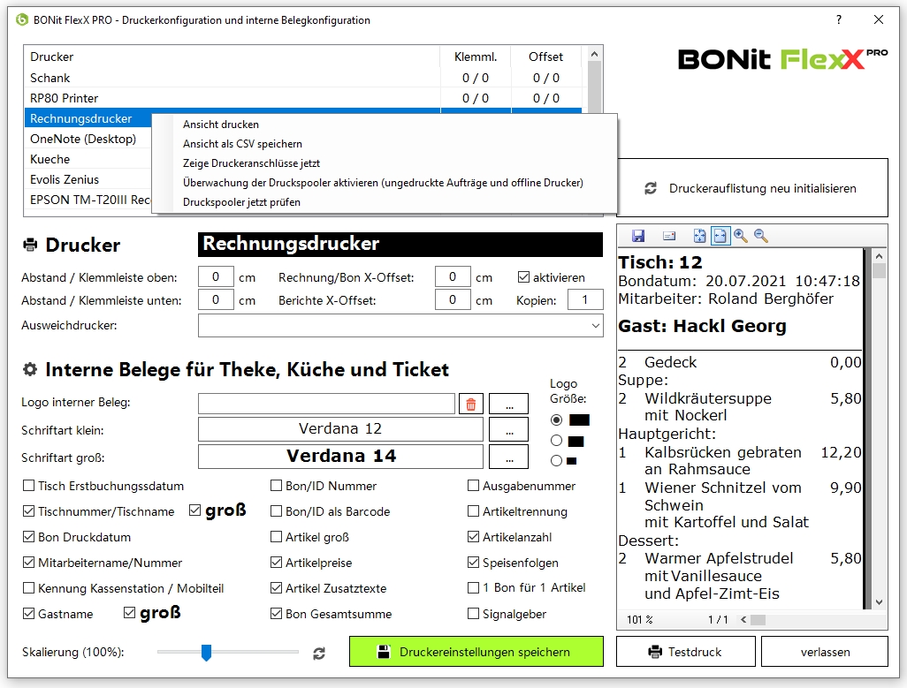Select the largest logo size radio button
Image resolution: width=907 pixels, height=688 pixels.
coord(556,420)
